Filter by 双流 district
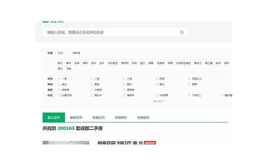 click(134, 63)
